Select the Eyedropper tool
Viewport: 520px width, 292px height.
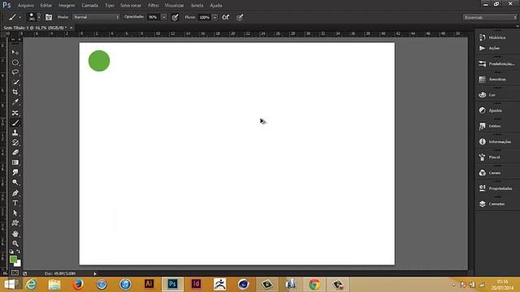15,102
